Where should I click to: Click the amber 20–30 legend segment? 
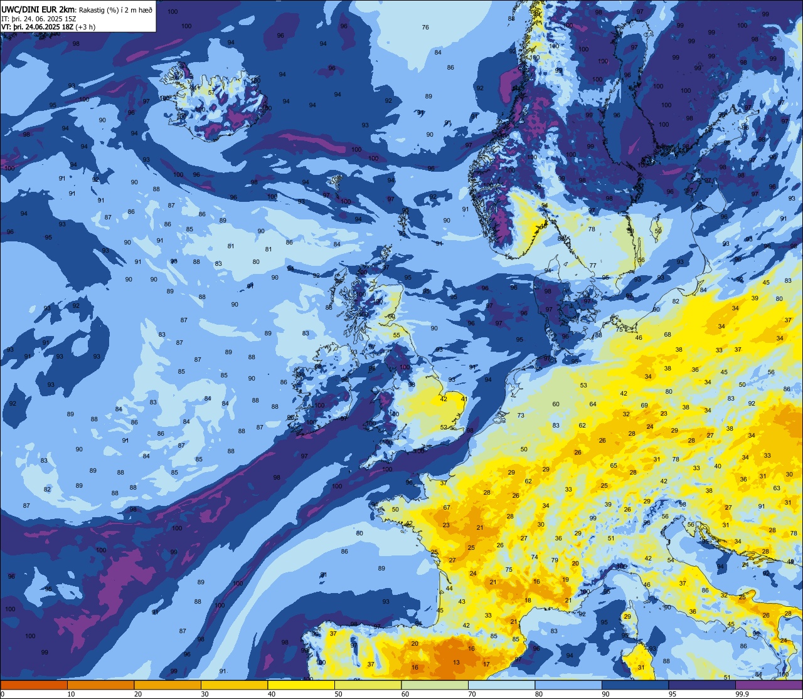(x=168, y=685)
